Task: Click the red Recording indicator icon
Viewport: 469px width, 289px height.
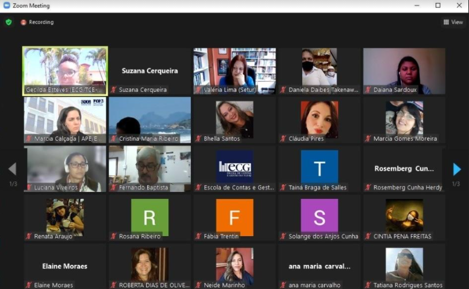Action: (x=24, y=22)
